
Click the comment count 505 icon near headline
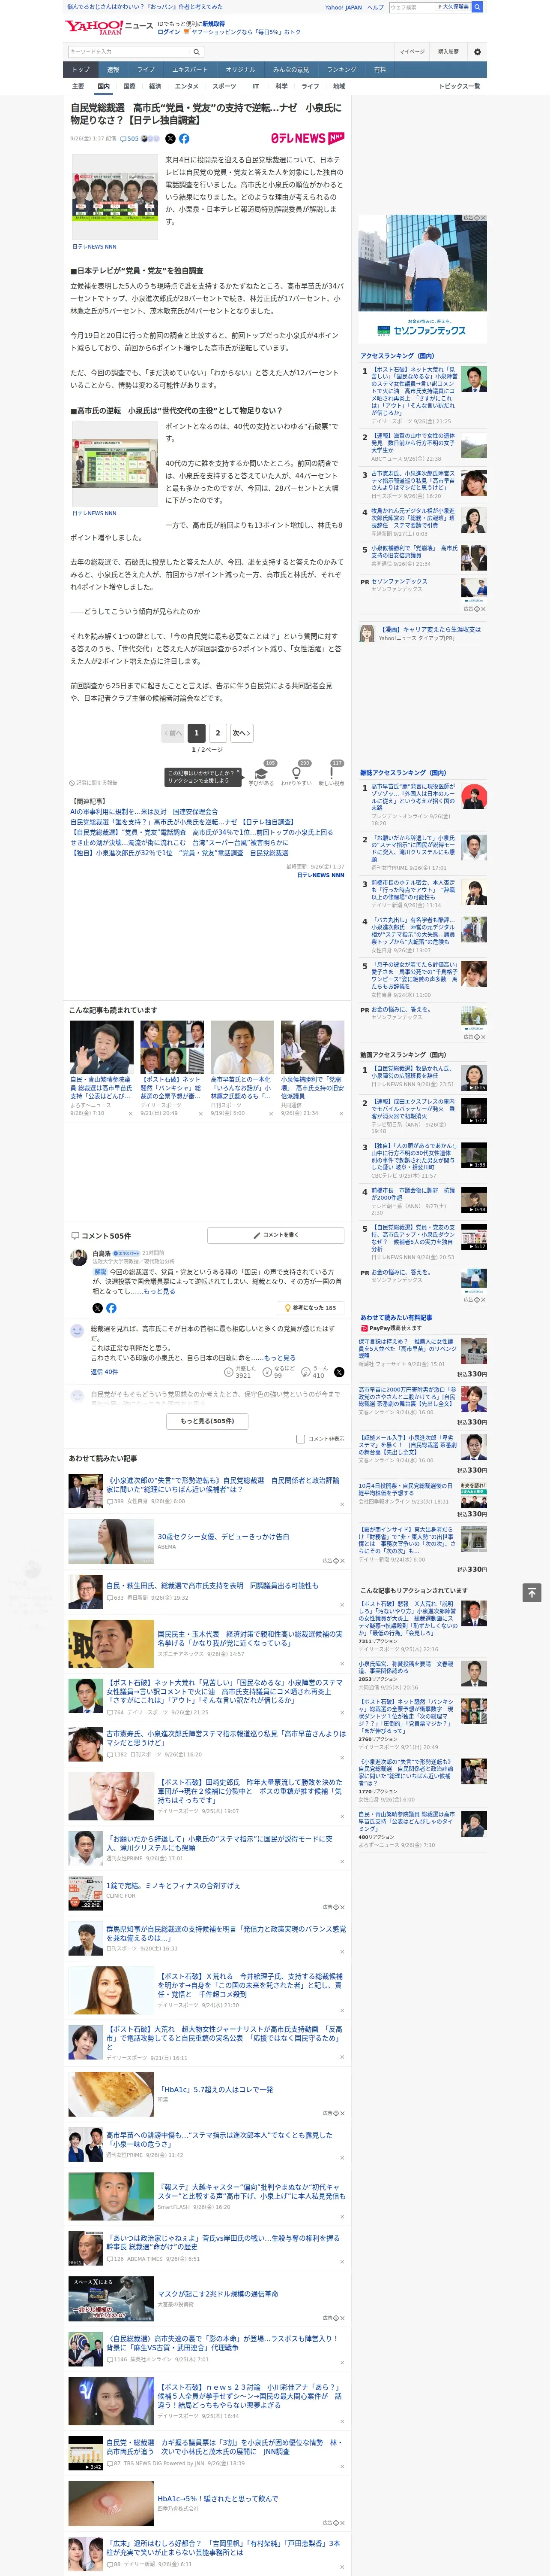131,139
